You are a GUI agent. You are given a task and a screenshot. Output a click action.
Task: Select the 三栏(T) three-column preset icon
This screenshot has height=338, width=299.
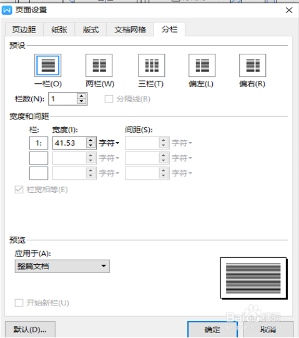pos(152,66)
